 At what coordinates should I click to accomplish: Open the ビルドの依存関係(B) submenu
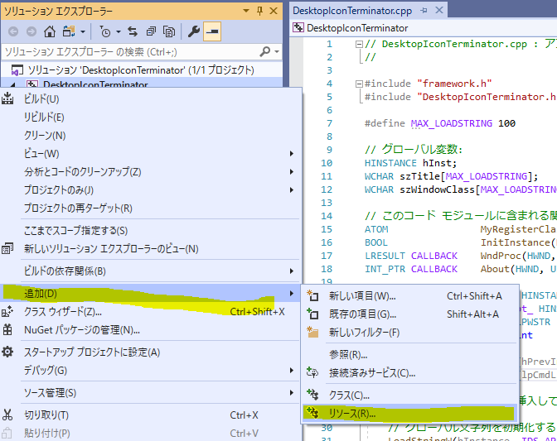coord(151,271)
